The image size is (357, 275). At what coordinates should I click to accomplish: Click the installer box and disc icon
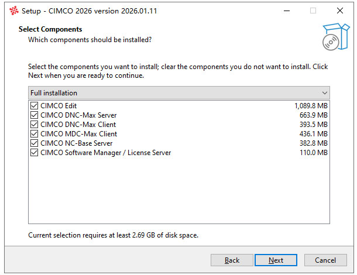tap(336, 37)
